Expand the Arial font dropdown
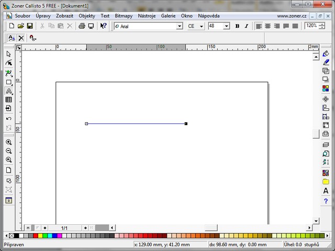335x251 pixels. pyautogui.click(x=180, y=26)
